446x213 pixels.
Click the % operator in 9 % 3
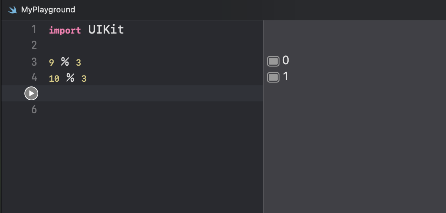click(x=65, y=62)
